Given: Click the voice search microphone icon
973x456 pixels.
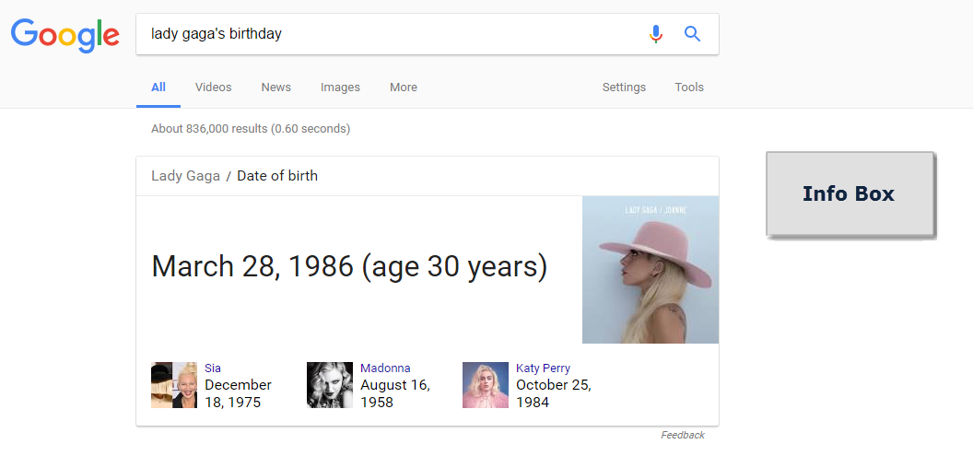Looking at the screenshot, I should coord(655,34).
